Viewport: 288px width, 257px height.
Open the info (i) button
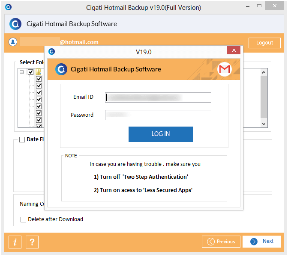pos(15,242)
